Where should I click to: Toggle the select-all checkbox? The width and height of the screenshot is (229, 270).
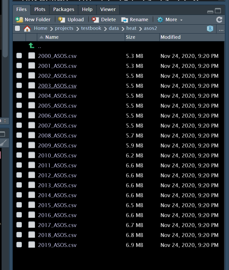(x=17, y=28)
